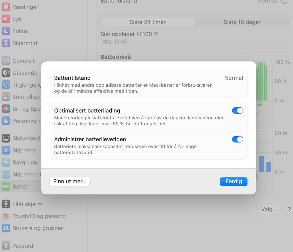
Task: Switch to Siste 10 dager tab
Action: click(242, 22)
